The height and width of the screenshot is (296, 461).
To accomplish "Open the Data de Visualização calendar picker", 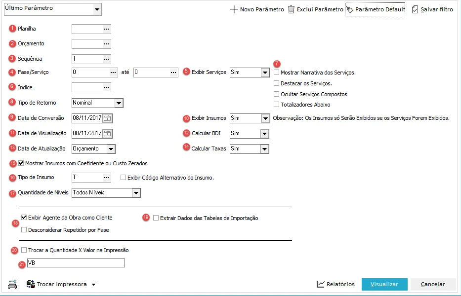I will pyautogui.click(x=107, y=134).
